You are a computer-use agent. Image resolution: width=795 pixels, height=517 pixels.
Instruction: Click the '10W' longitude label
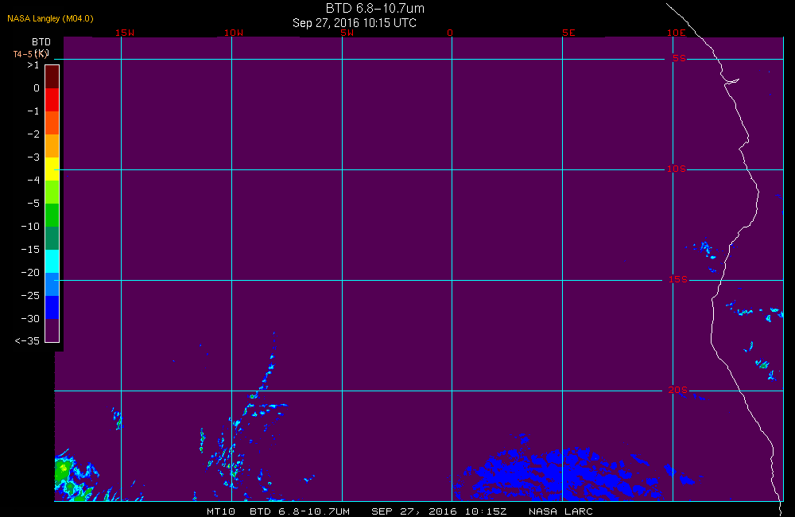point(234,33)
